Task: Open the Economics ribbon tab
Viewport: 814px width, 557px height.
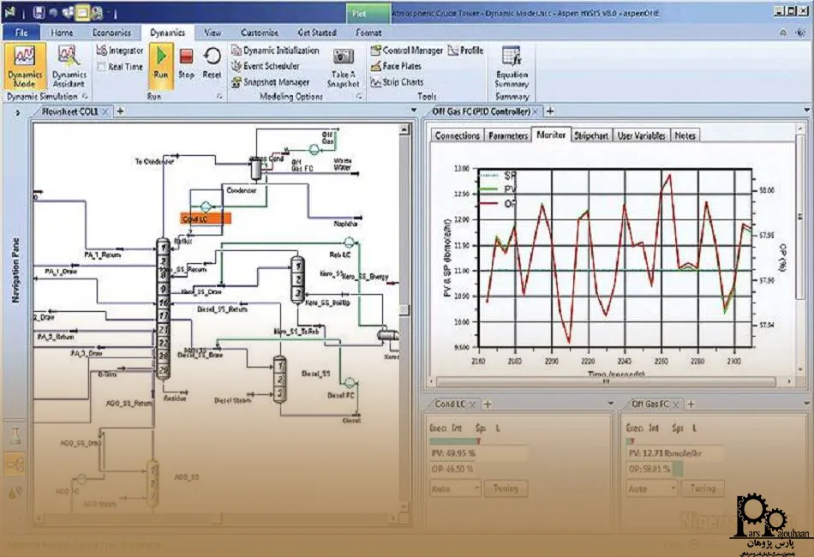Action: (x=111, y=33)
